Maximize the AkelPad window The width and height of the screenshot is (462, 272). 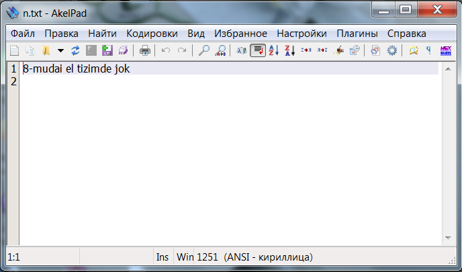tap(406, 10)
